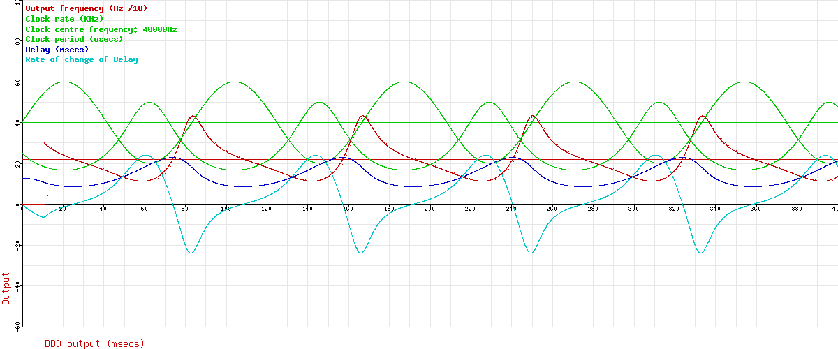
Task: Click the 100 tick on the horizontal axis
Action: pyautogui.click(x=226, y=209)
